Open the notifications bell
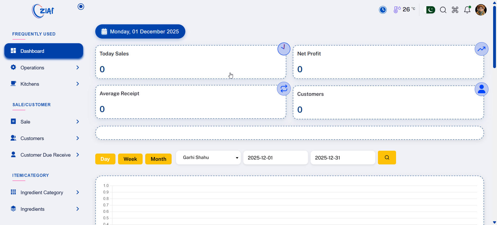 click(467, 10)
